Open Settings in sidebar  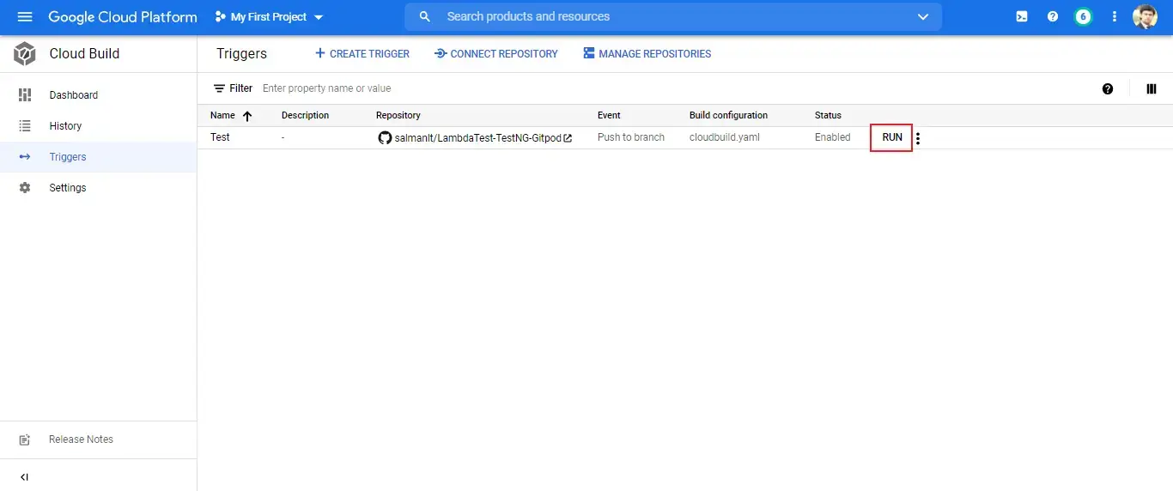[x=98, y=188]
